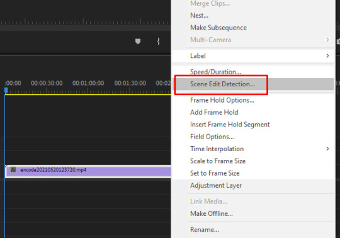The width and height of the screenshot is (340, 238).
Task: Choose Insert Frame Hold Segment
Action: (x=253, y=125)
